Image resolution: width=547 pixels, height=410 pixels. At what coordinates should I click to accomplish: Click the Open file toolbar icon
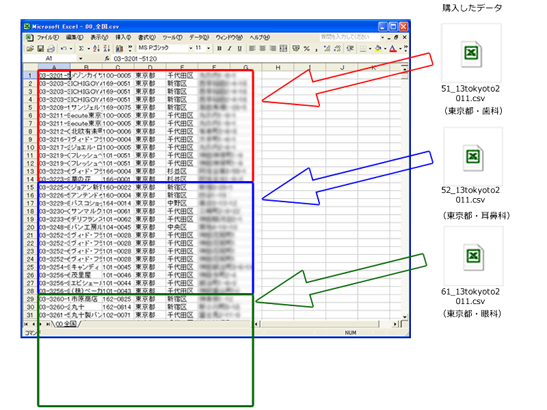(x=30, y=49)
